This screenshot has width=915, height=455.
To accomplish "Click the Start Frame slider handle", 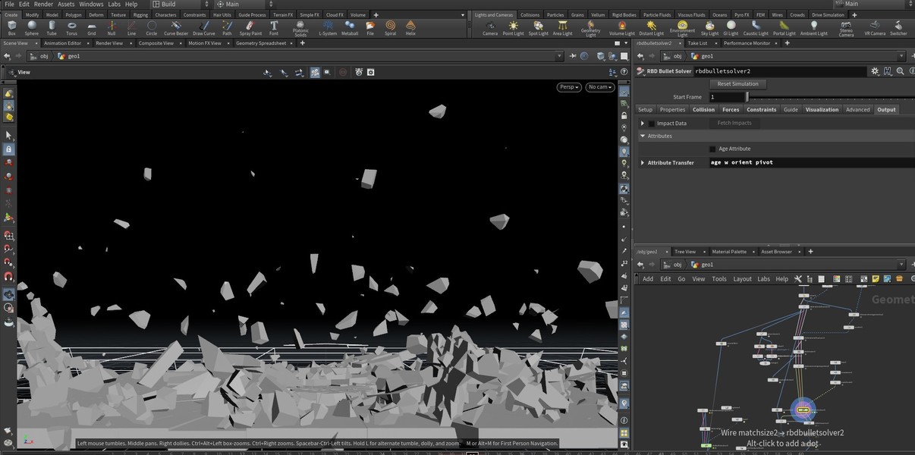I will (x=747, y=97).
